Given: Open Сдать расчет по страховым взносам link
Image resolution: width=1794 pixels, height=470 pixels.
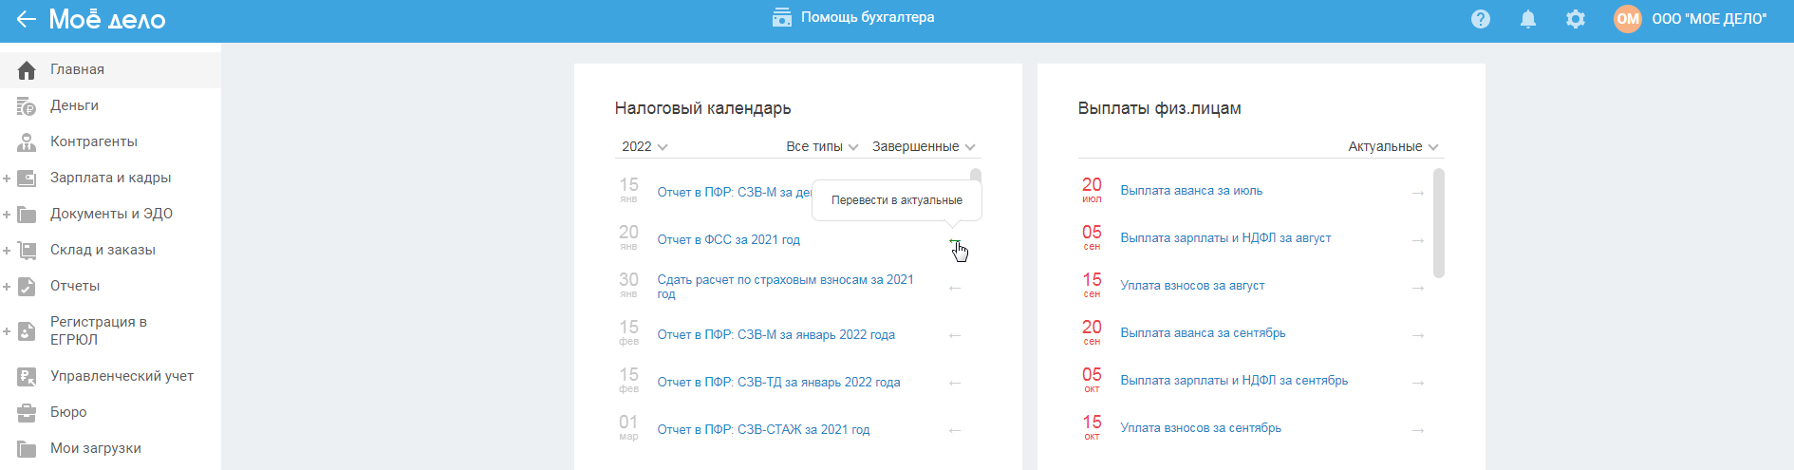Looking at the screenshot, I should point(786,287).
